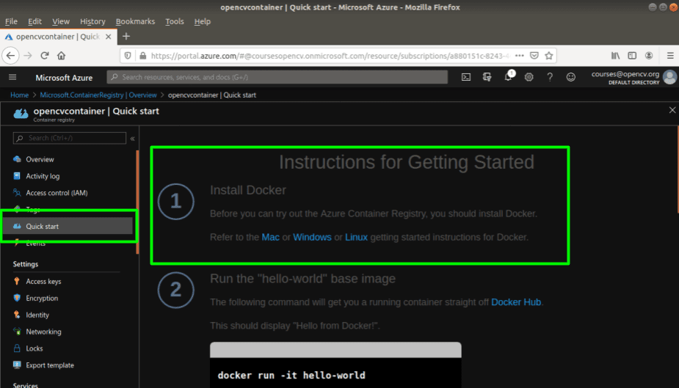Open the Azure portal hamburger menu
The image size is (679, 388).
pos(12,77)
